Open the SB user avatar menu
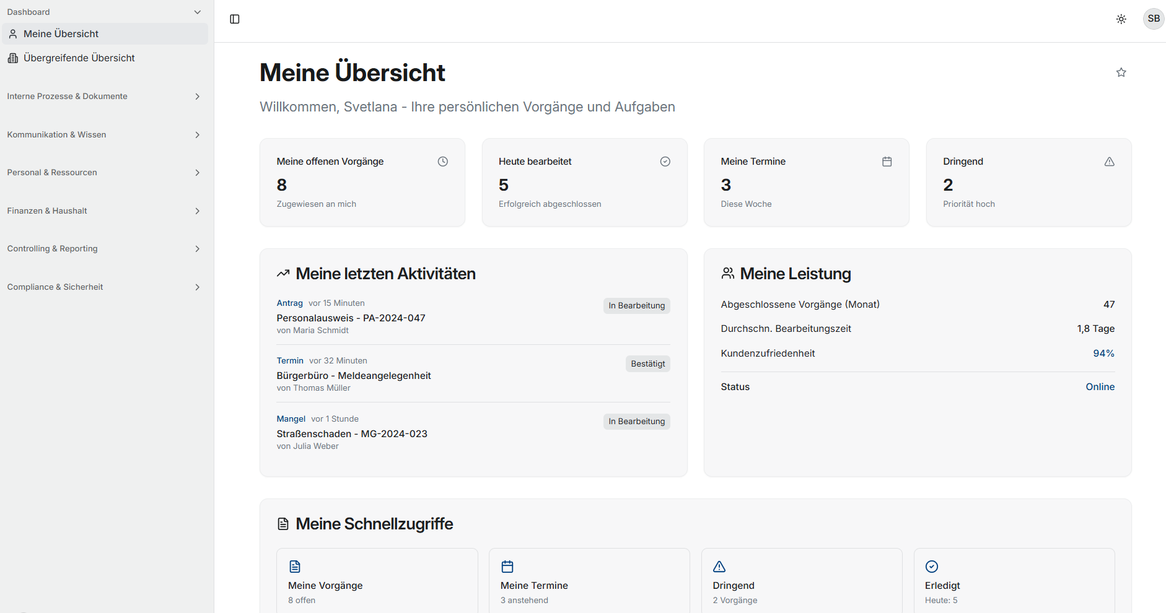This screenshot has width=1166, height=613. point(1154,19)
